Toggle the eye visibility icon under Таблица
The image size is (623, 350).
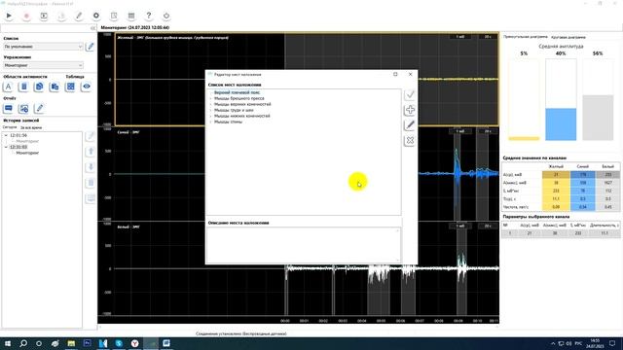(87, 87)
